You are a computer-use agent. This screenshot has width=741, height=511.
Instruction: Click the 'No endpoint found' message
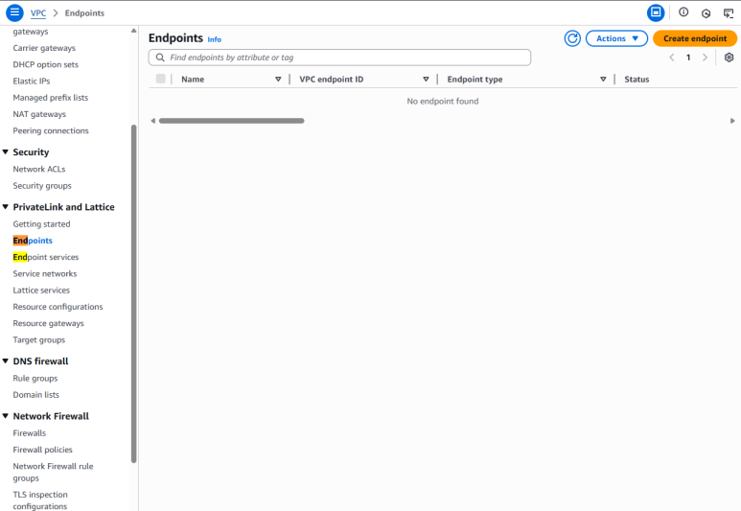pos(443,102)
